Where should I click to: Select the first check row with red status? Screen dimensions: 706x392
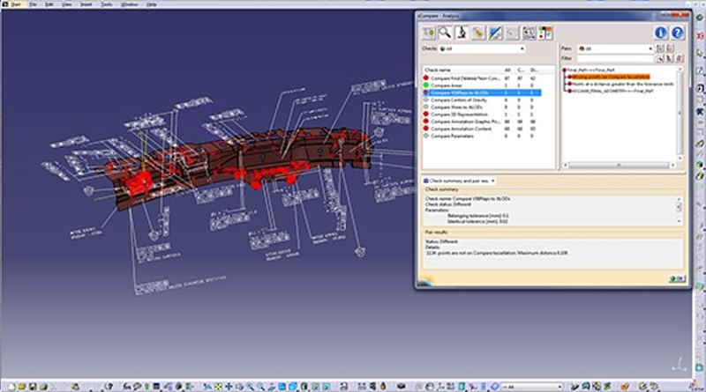pos(481,78)
